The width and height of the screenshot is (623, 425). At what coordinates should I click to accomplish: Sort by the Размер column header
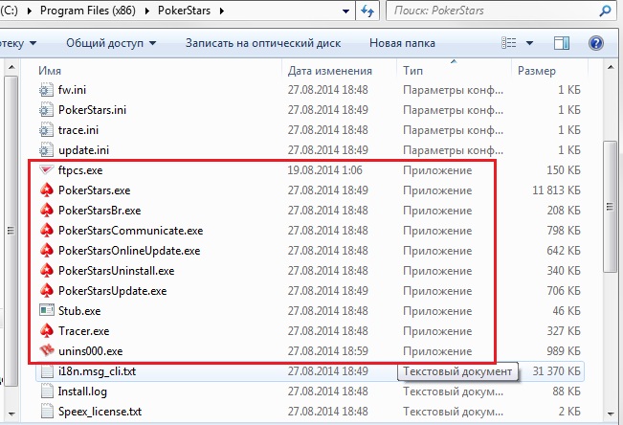click(536, 71)
